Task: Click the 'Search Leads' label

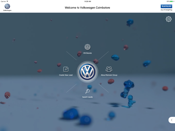Action: pos(87,97)
